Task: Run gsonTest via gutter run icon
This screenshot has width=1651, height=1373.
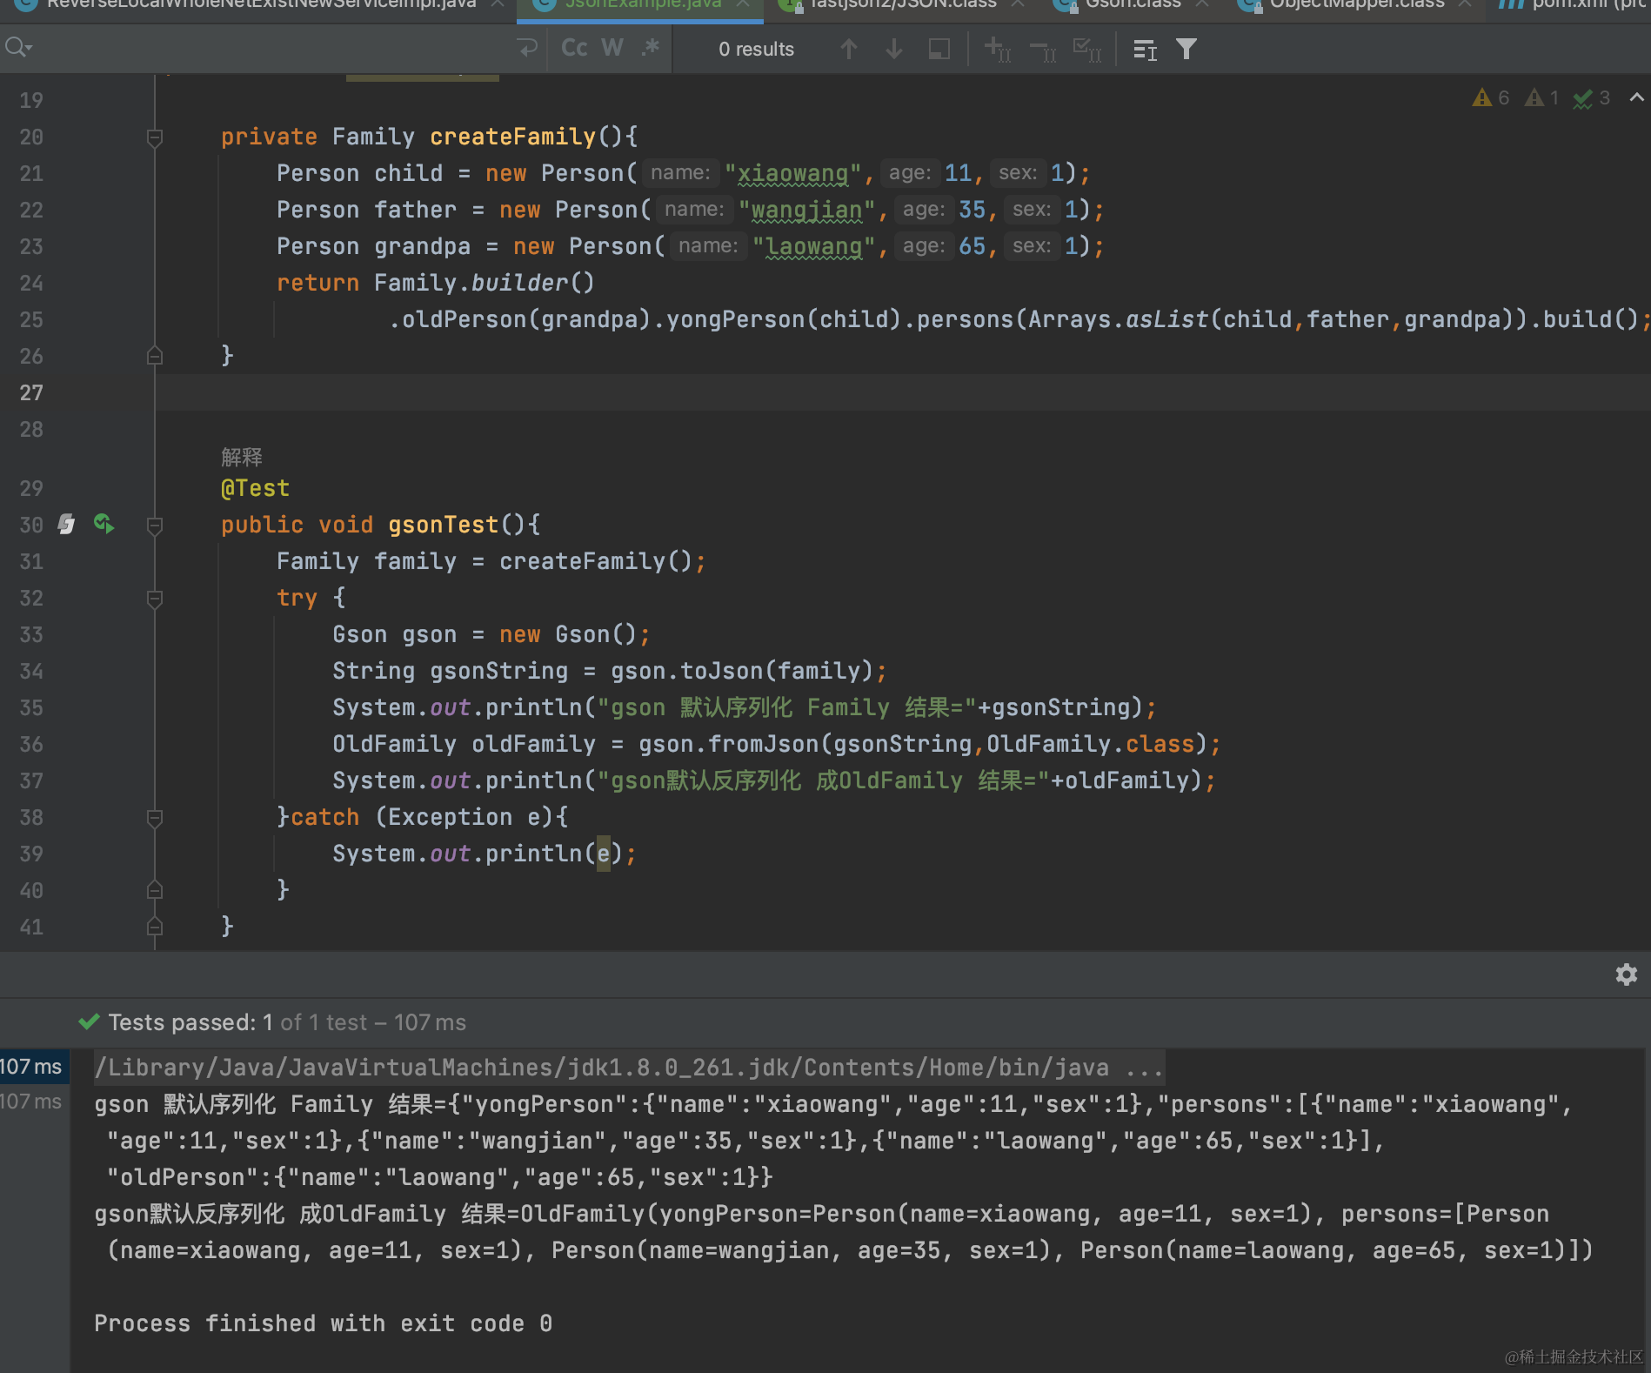Action: 104,524
